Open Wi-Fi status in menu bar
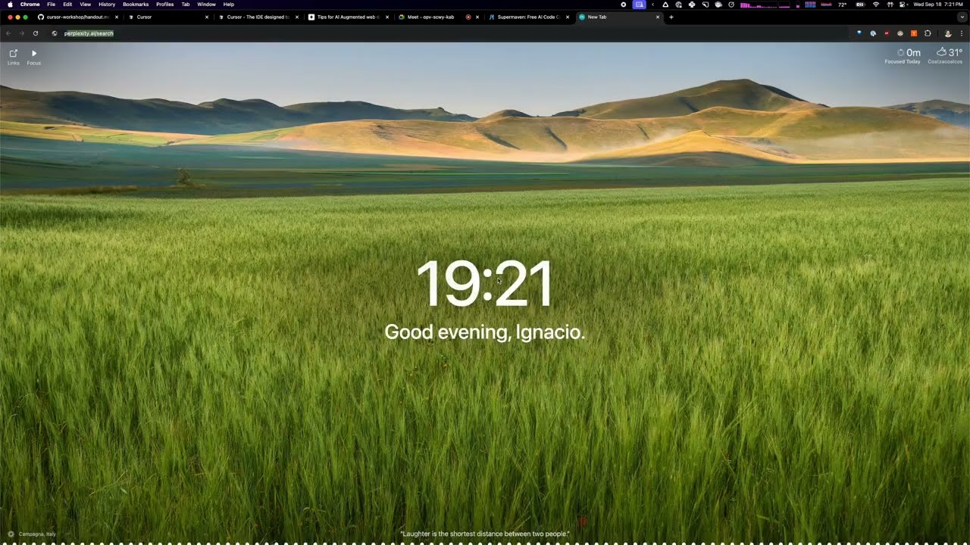The height and width of the screenshot is (545, 970). [876, 5]
